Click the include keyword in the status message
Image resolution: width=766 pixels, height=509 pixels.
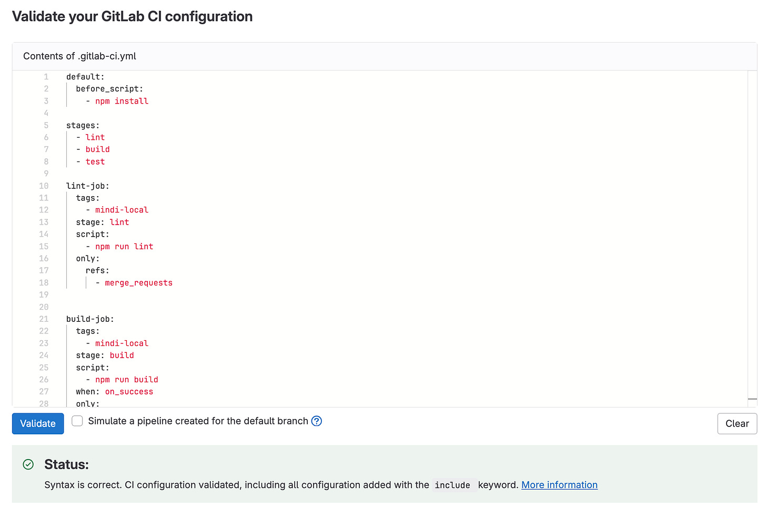453,485
